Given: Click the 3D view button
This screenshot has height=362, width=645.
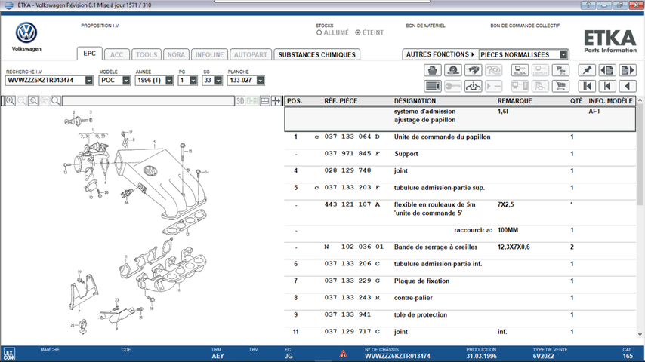Looking at the screenshot, I should 240,100.
